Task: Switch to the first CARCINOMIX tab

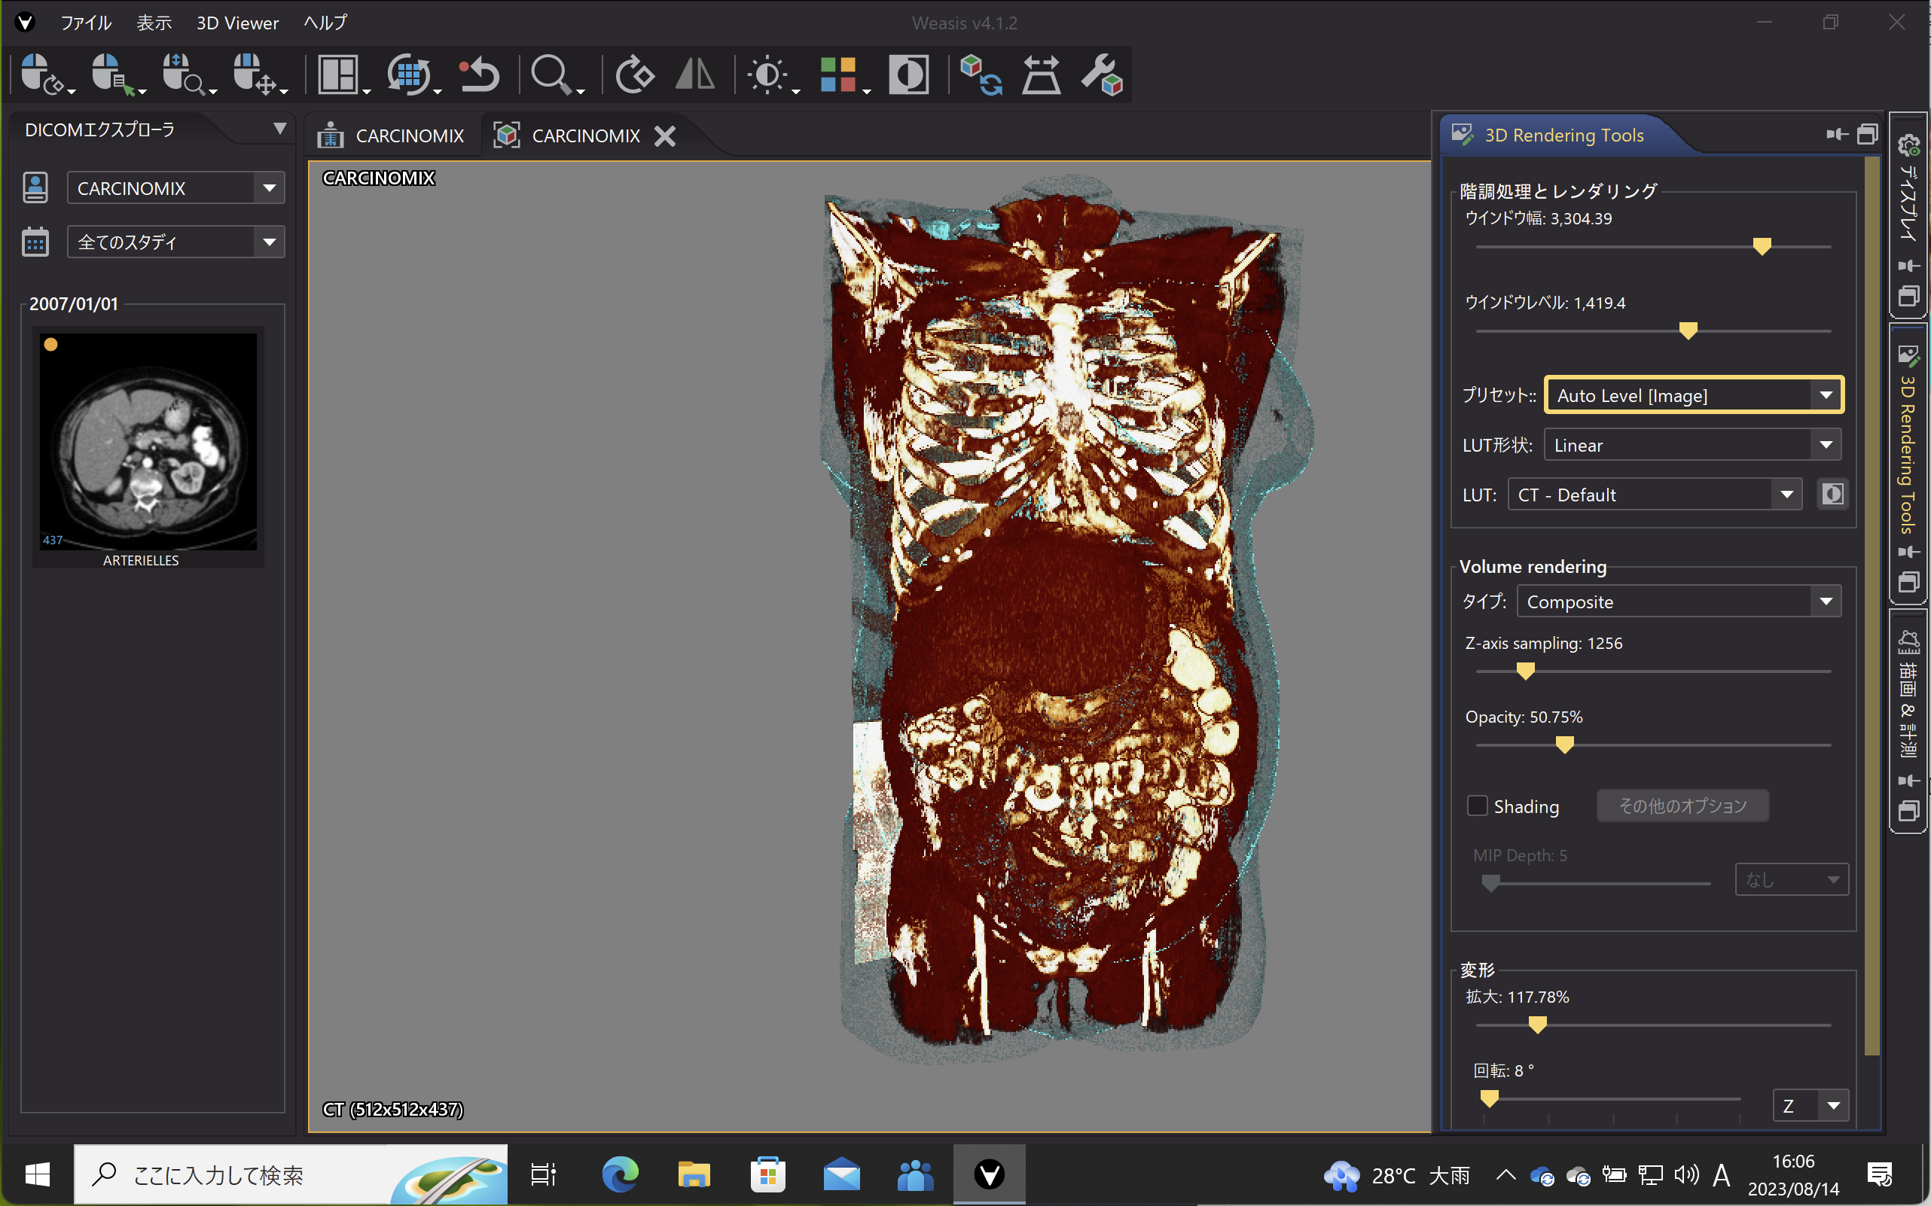Action: (392, 136)
